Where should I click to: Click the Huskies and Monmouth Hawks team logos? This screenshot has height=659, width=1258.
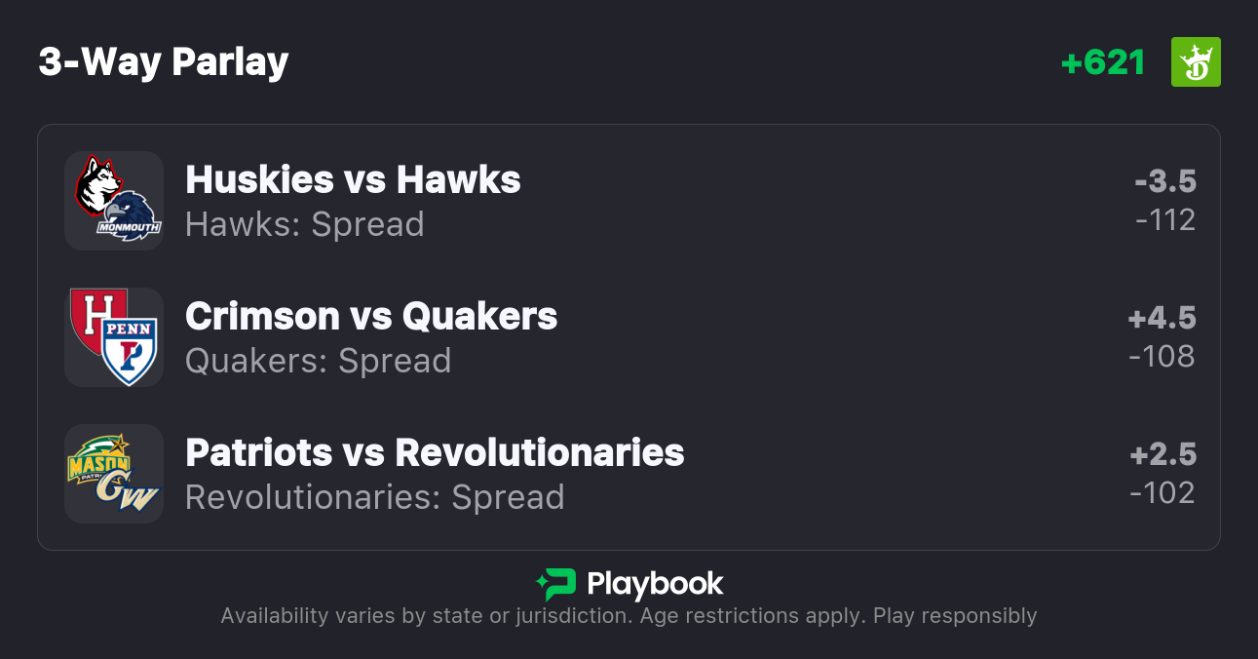114,201
